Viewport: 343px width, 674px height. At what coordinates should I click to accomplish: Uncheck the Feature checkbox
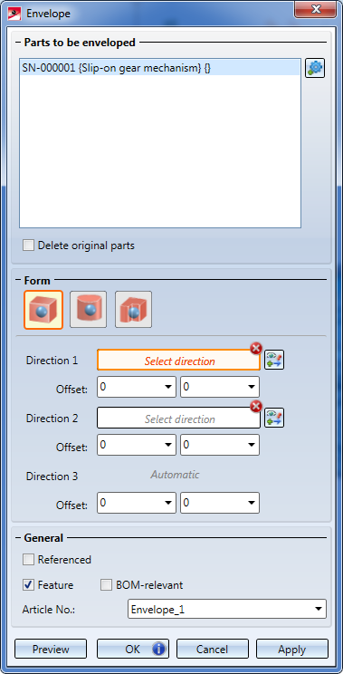click(29, 585)
